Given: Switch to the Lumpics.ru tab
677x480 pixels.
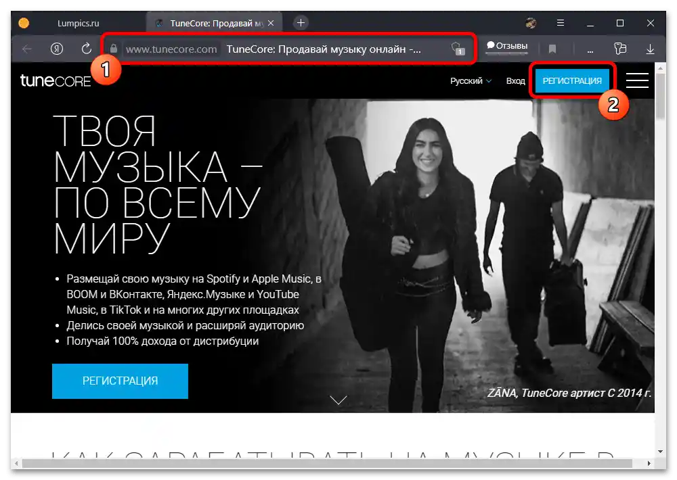Looking at the screenshot, I should click(x=78, y=23).
